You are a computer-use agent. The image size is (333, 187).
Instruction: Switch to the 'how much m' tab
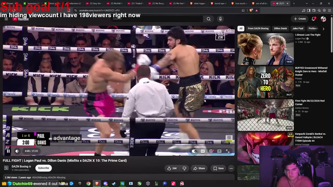(x=239, y=3)
